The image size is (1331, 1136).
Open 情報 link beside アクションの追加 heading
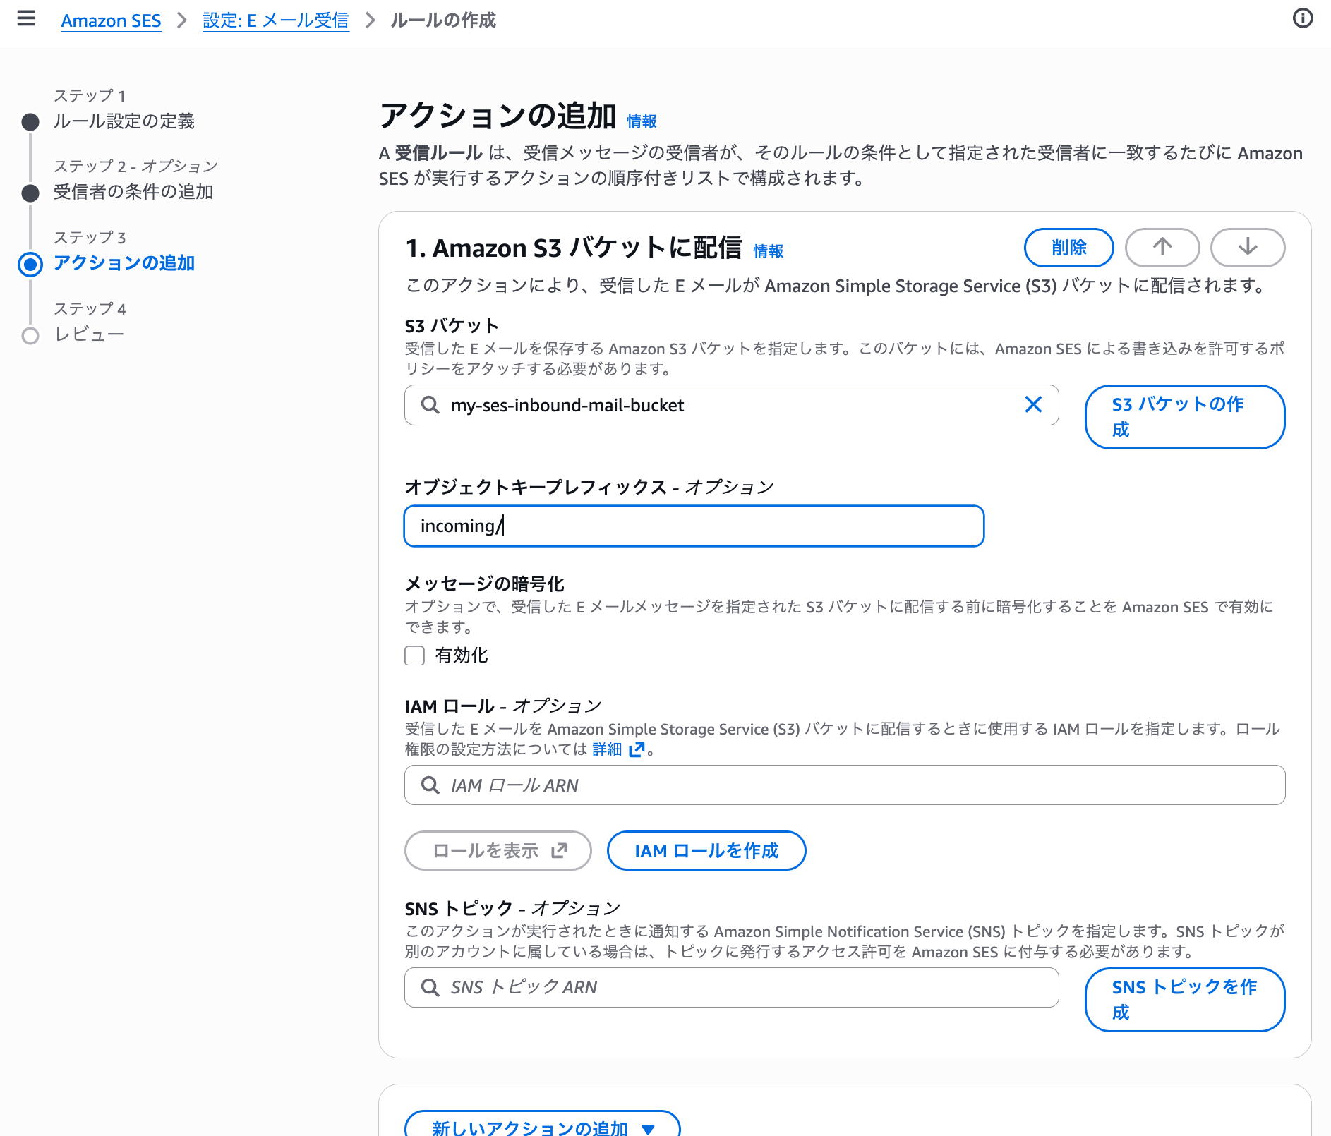click(x=642, y=121)
